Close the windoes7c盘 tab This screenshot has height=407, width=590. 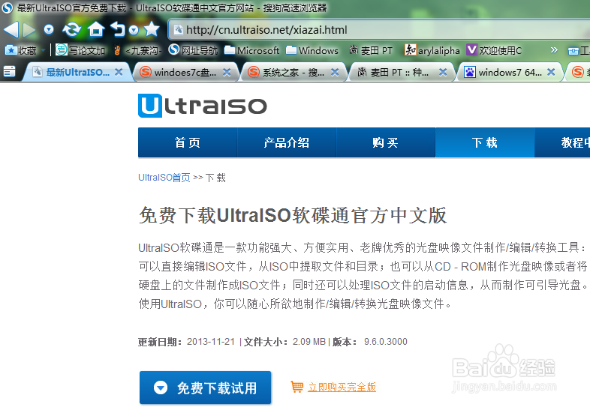pyautogui.click(x=227, y=72)
